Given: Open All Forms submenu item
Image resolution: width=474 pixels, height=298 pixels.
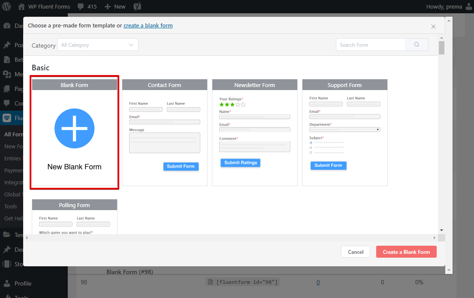Looking at the screenshot, I should tap(14, 135).
